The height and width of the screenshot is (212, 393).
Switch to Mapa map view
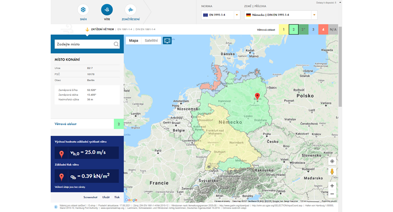tap(133, 40)
